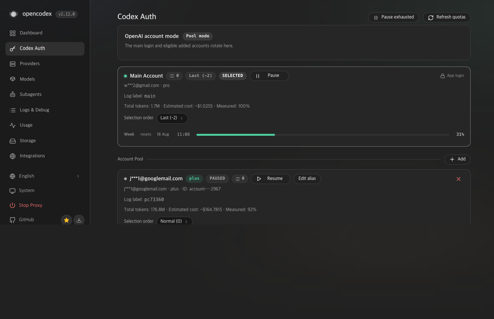The image size is (494, 319).
Task: Click Main Account green status dot
Action: coord(125,76)
